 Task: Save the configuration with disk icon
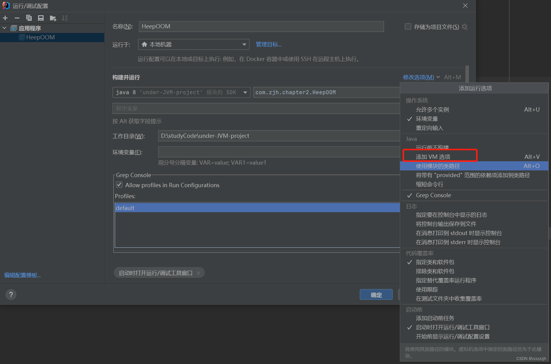tap(41, 18)
